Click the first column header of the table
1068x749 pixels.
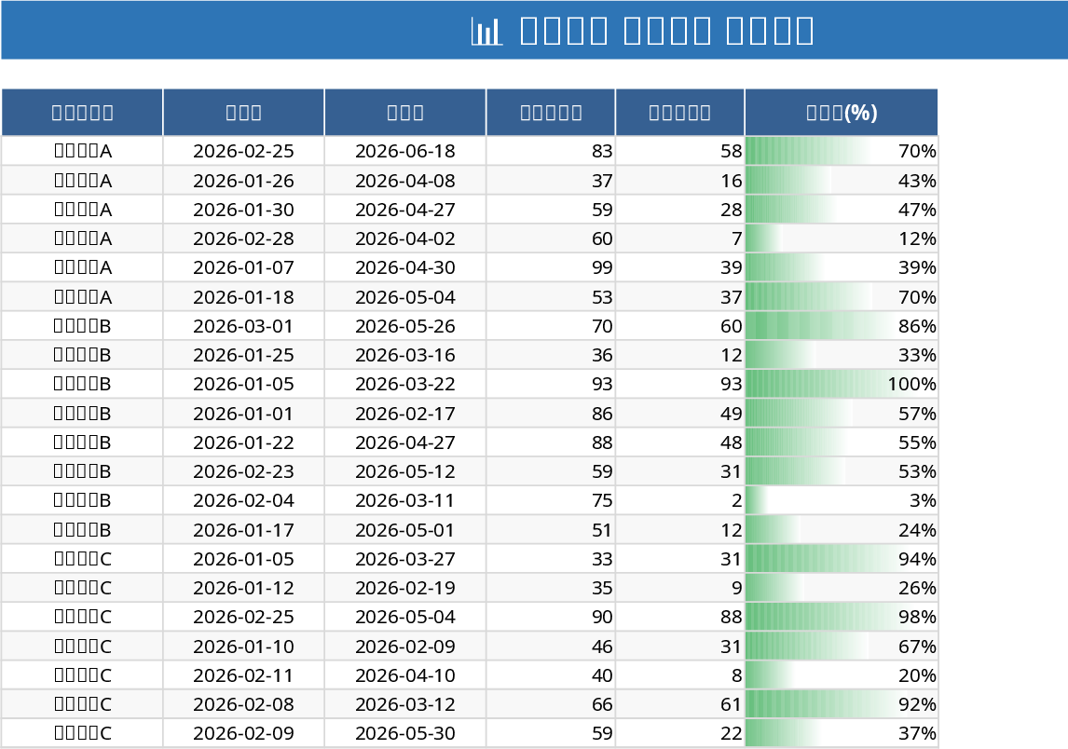(83, 111)
